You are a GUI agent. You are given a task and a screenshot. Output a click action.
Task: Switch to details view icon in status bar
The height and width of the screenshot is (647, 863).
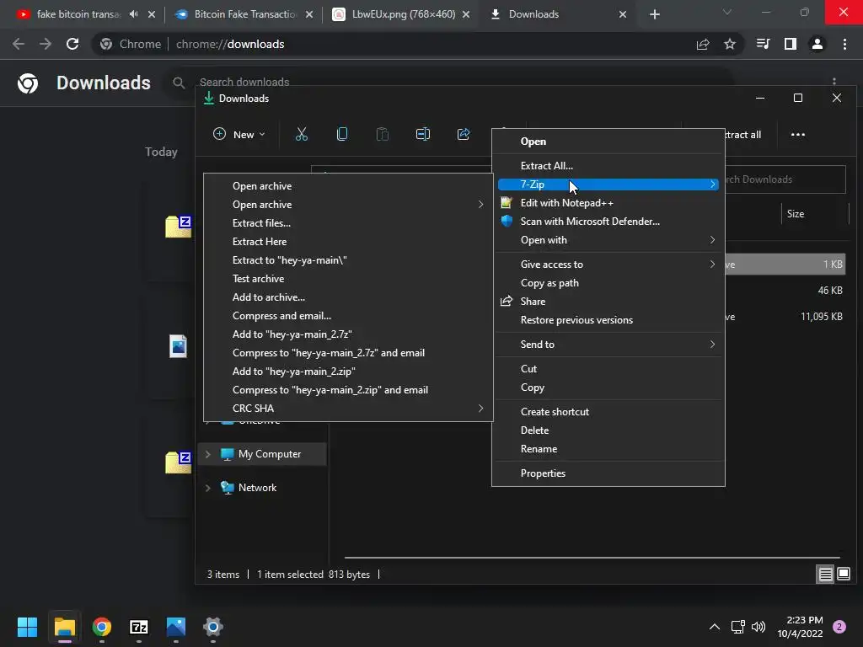coord(826,575)
